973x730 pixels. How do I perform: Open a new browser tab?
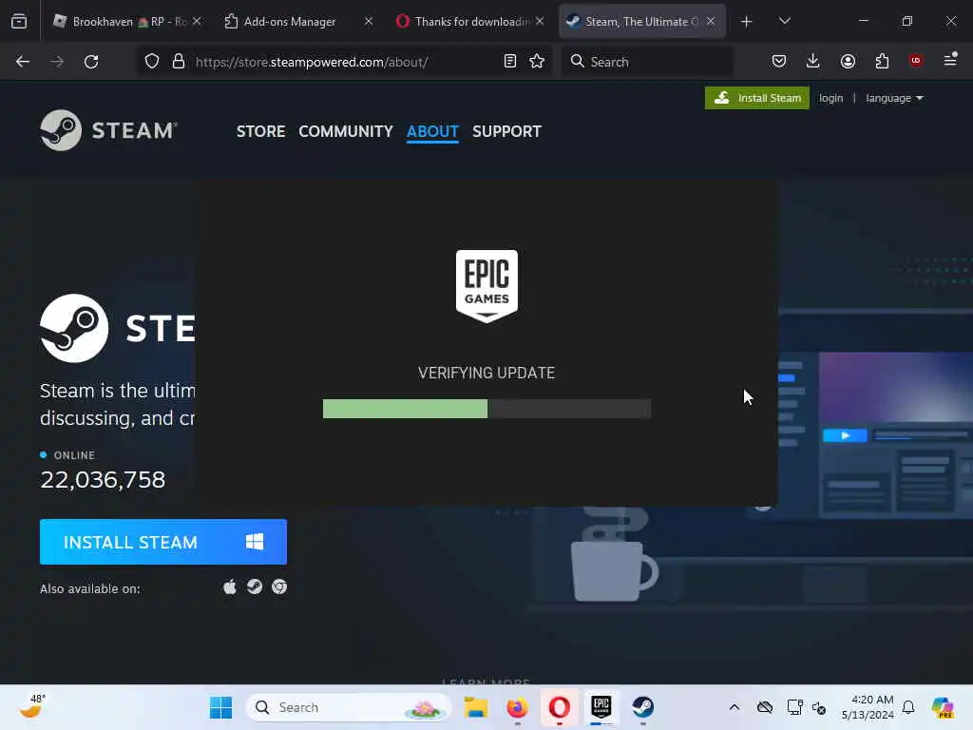point(747,21)
